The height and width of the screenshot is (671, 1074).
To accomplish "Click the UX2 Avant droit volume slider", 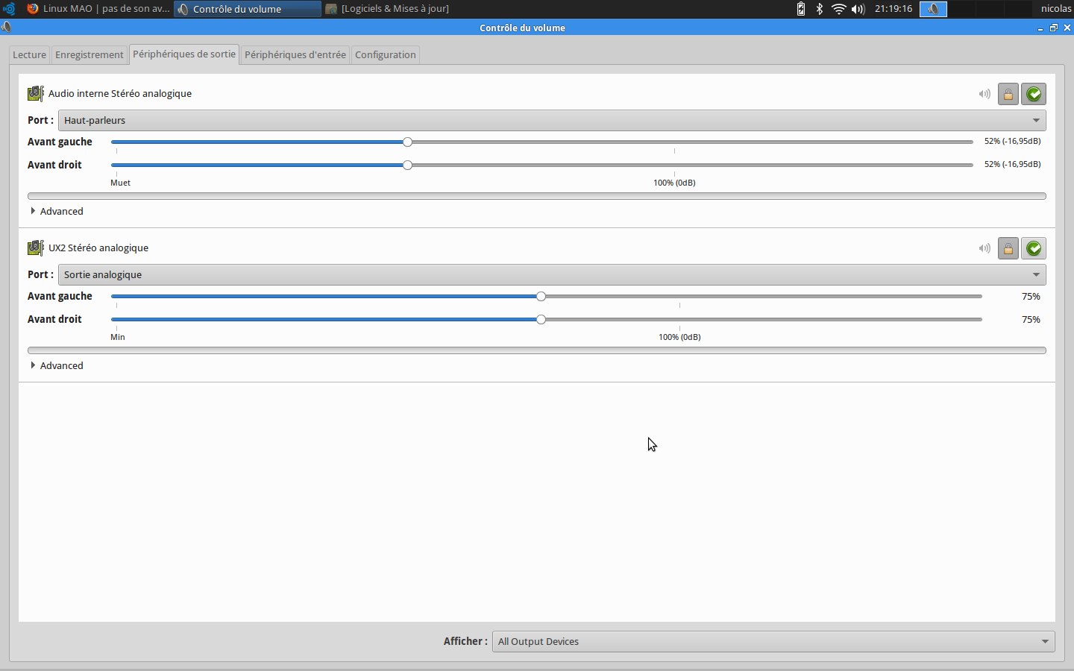I will 547,320.
